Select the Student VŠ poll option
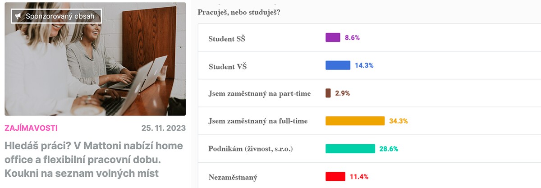The image size is (541, 188). 228,67
